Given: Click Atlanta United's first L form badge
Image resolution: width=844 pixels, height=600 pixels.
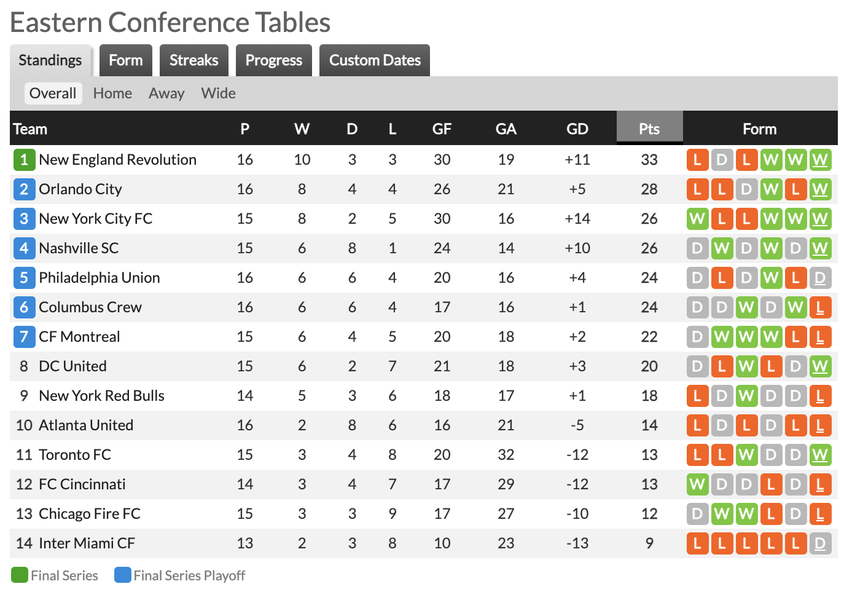Looking at the screenshot, I should 697,425.
